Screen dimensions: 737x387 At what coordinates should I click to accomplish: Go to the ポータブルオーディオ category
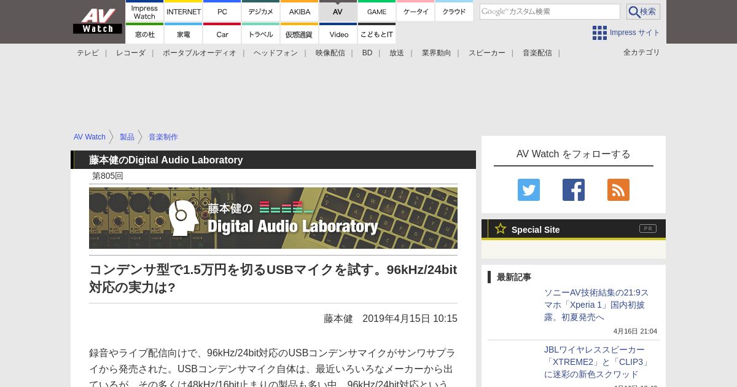(x=200, y=53)
